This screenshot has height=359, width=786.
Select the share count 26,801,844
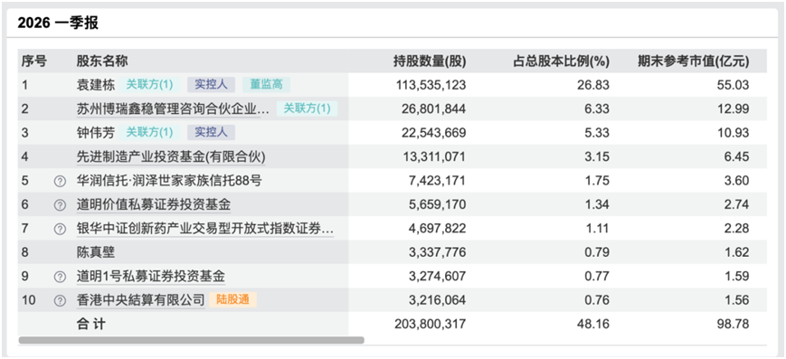(434, 109)
